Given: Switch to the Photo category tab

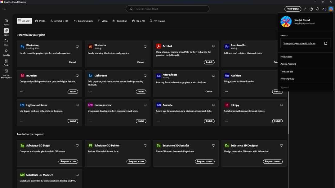Looking at the screenshot, I should (x=40, y=21).
